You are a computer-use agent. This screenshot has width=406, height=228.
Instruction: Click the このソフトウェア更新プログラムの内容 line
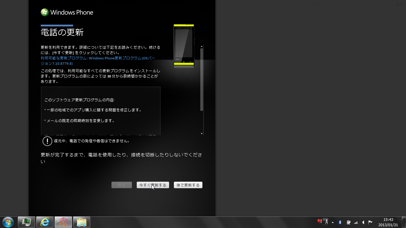[x=79, y=100]
